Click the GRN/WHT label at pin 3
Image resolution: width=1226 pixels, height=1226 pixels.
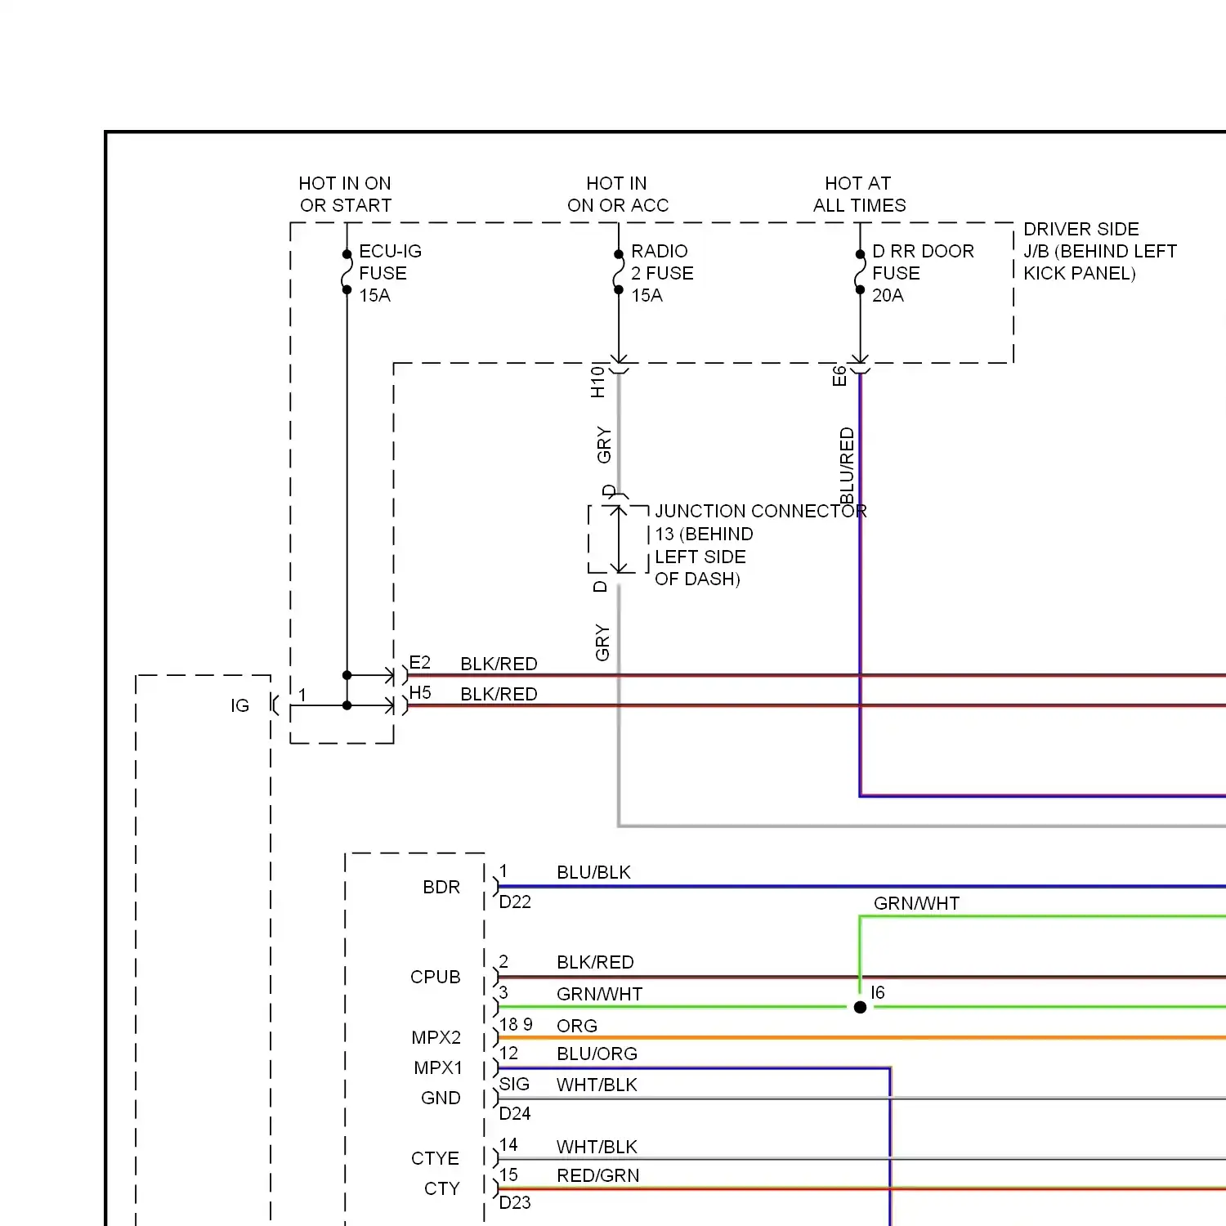tap(599, 994)
